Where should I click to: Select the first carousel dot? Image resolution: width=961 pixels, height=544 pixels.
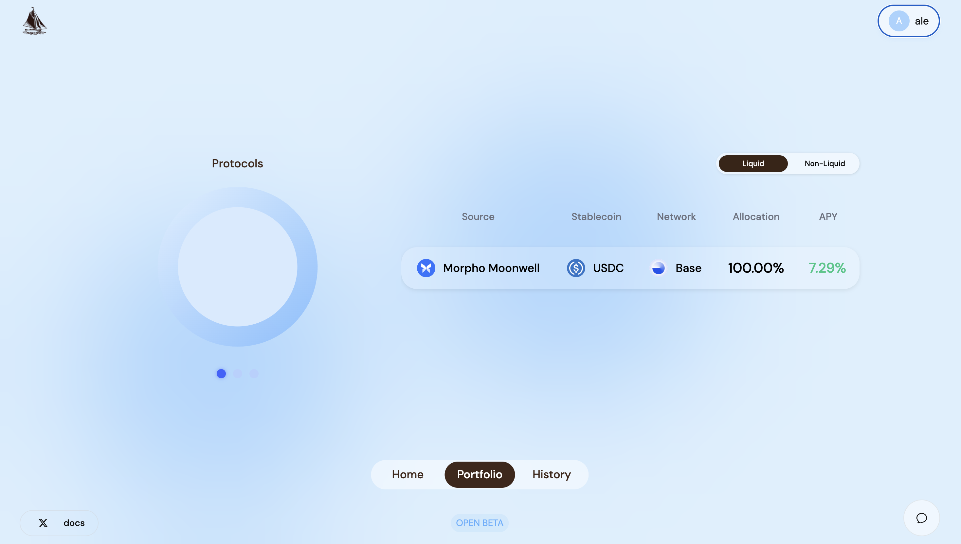point(221,374)
